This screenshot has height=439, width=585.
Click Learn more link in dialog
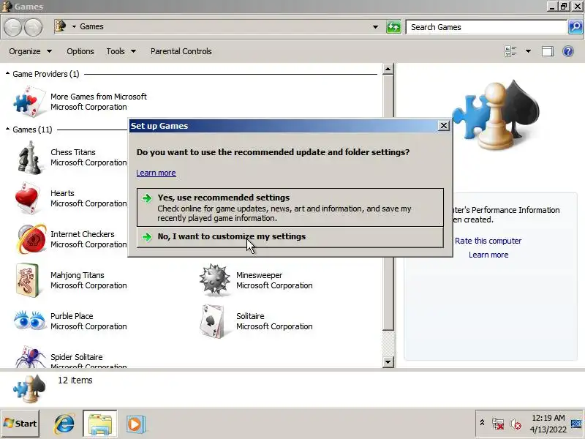[x=156, y=173]
